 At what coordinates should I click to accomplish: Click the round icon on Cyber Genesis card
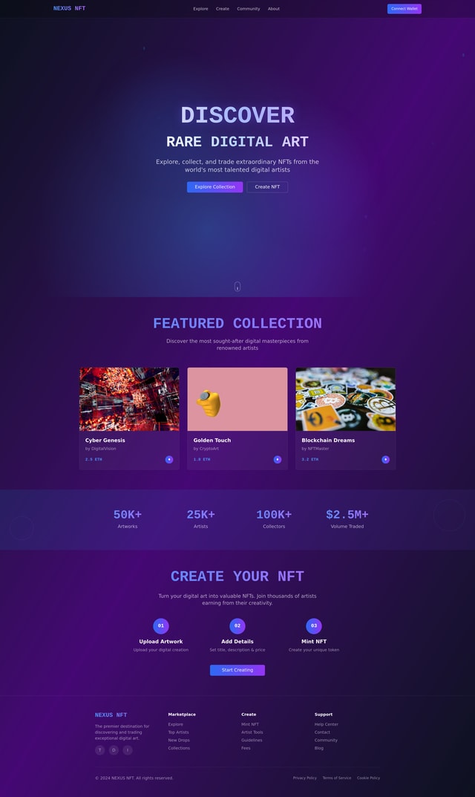169,460
